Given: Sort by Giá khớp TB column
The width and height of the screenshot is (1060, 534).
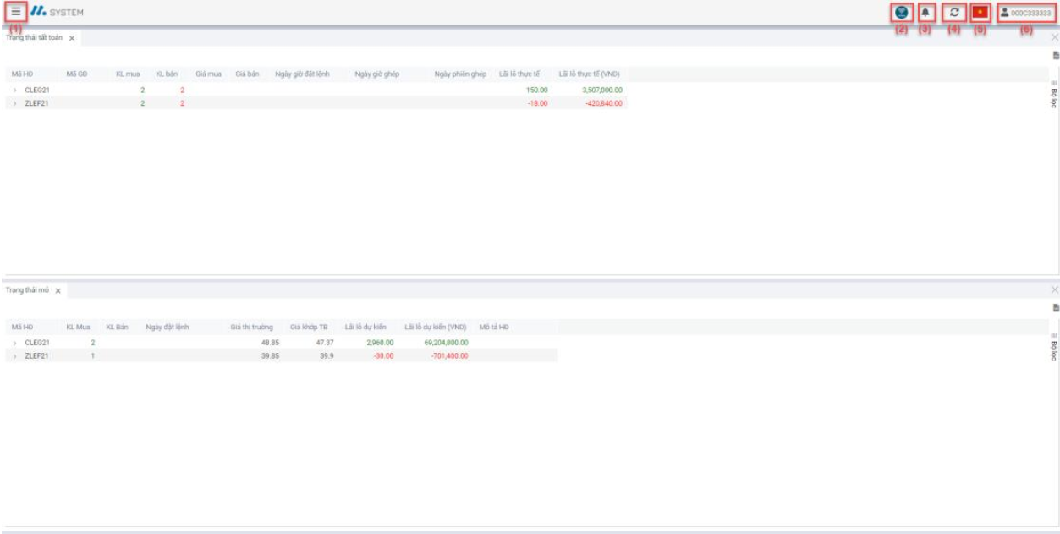Looking at the screenshot, I should point(309,327).
